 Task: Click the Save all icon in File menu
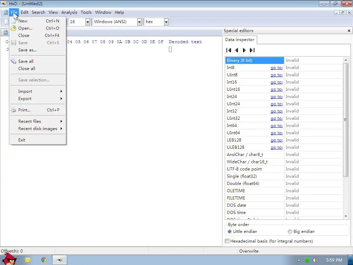[x=13, y=61]
